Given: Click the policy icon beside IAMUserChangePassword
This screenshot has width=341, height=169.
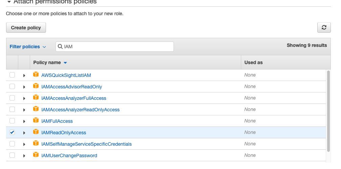Looking at the screenshot, I should click(36, 155).
